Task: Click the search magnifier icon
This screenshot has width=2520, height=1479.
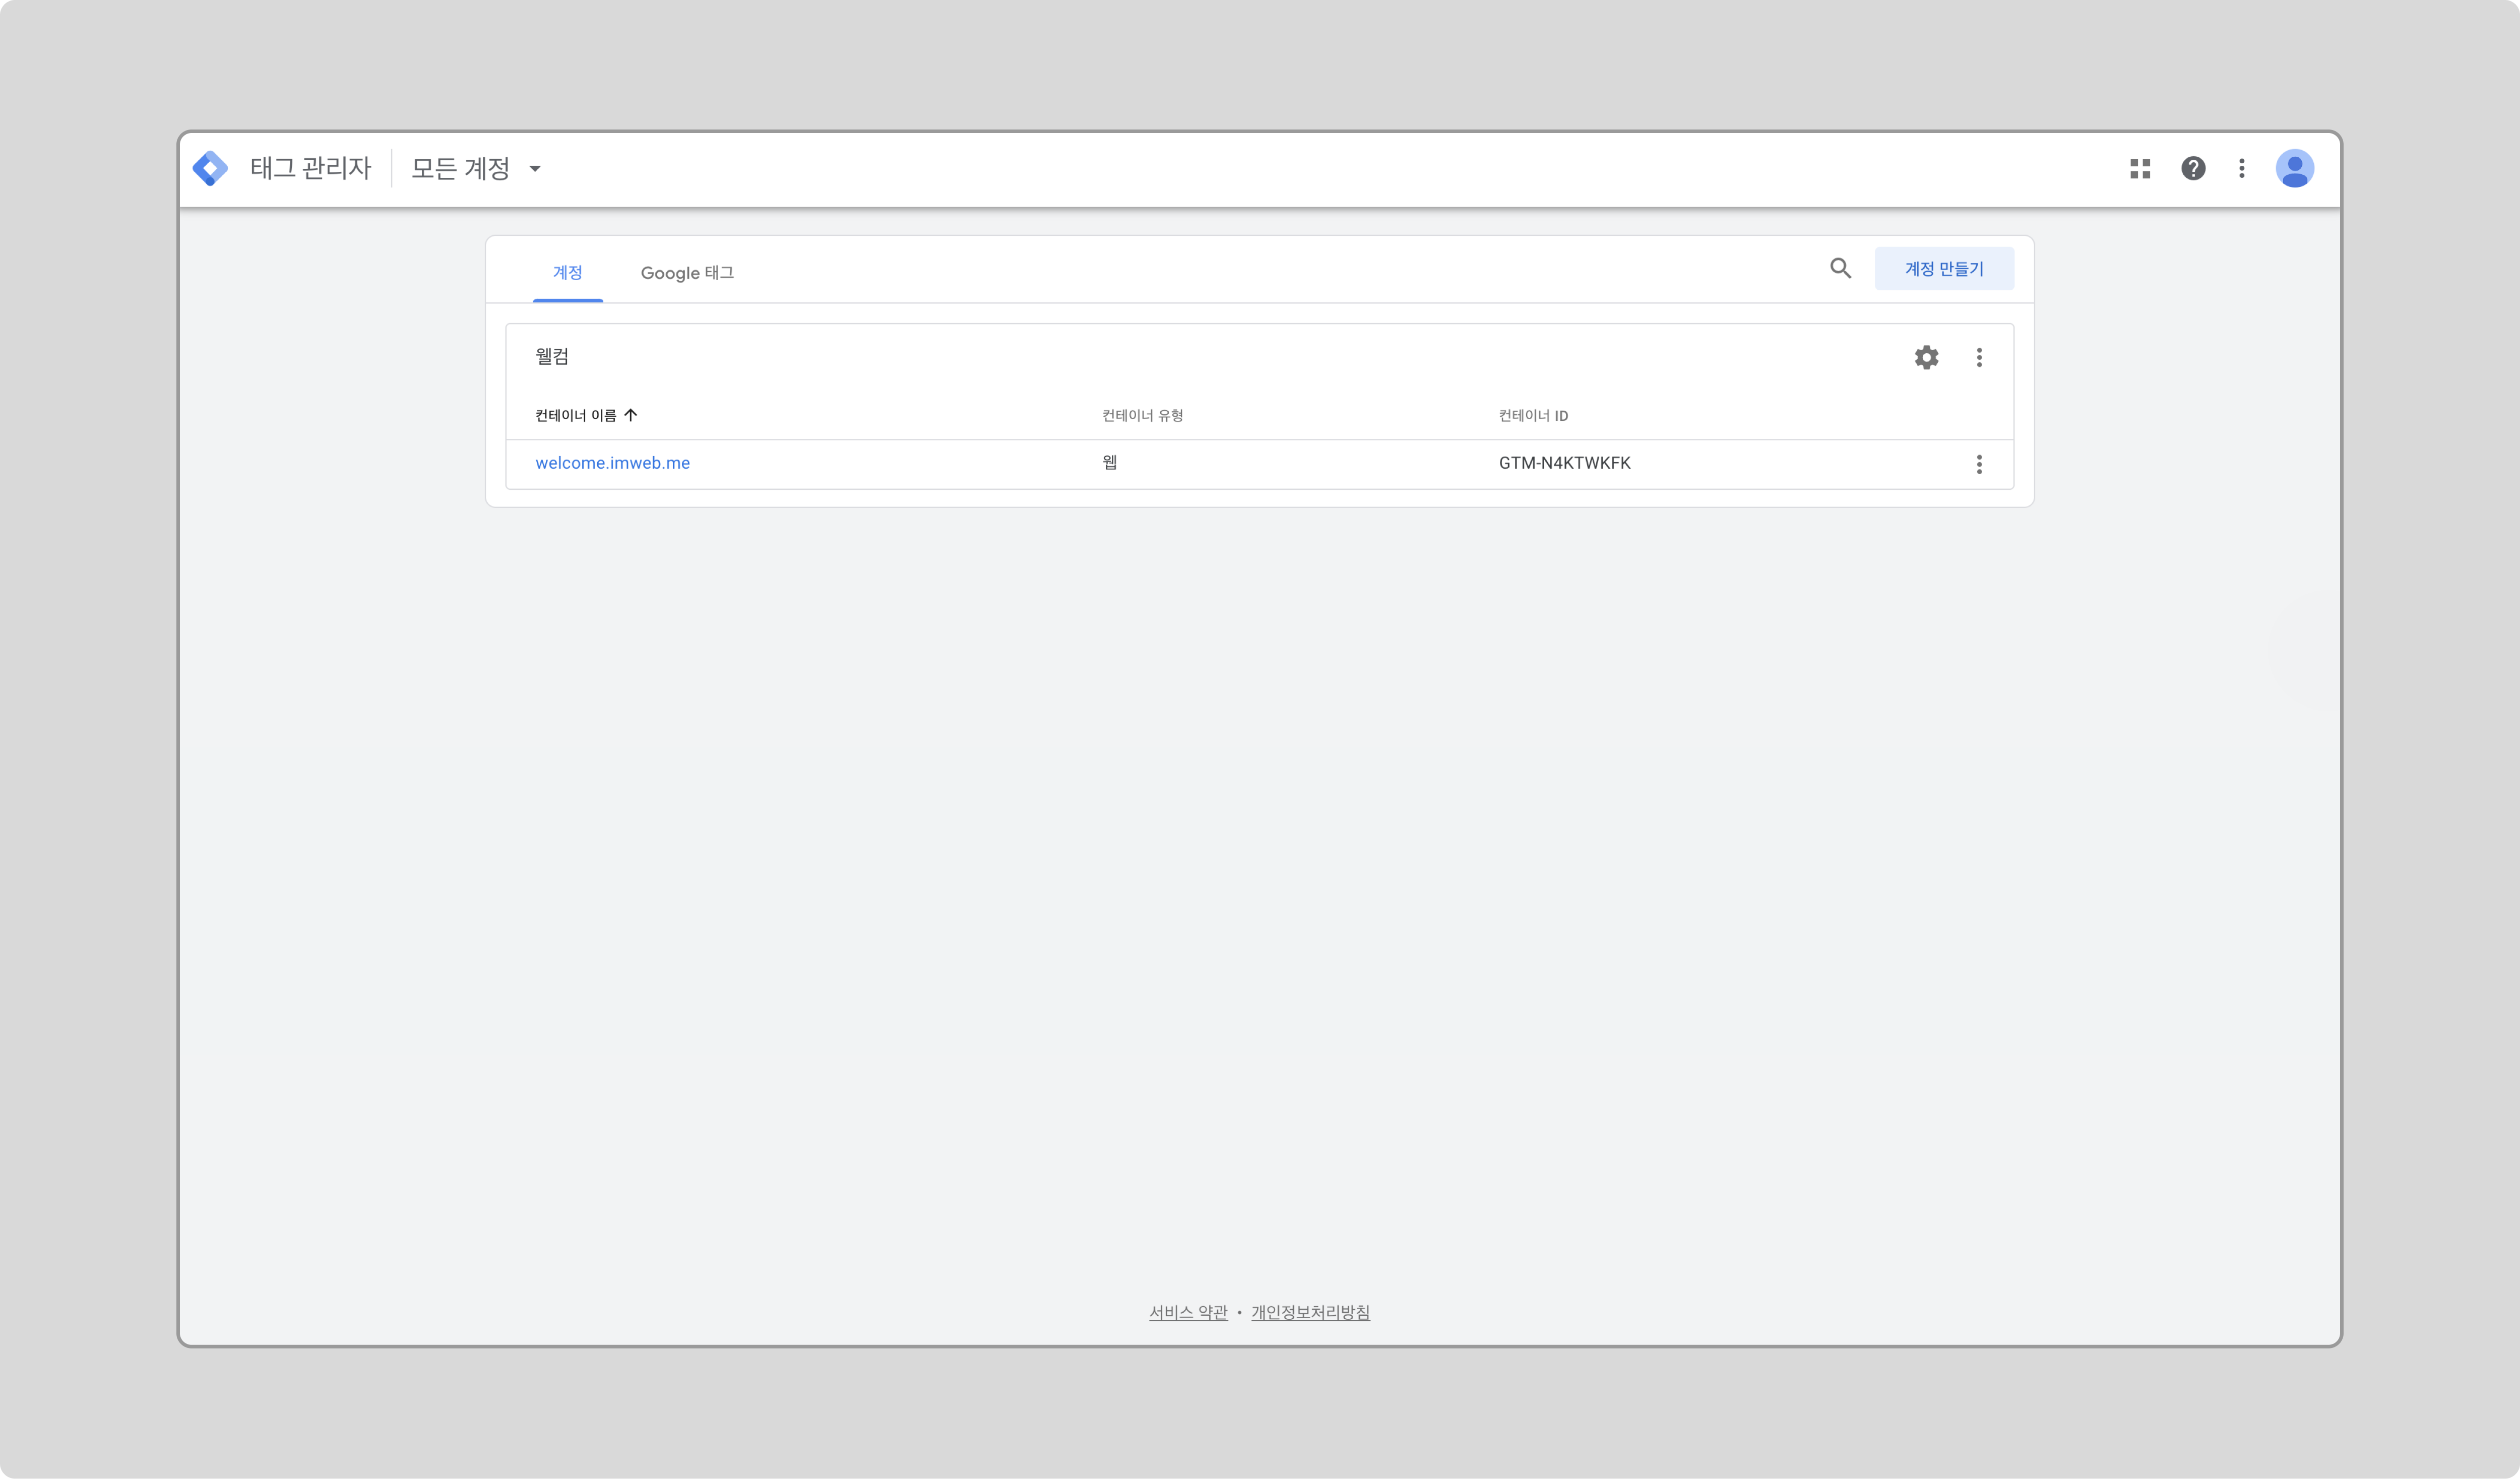Action: (x=1841, y=268)
